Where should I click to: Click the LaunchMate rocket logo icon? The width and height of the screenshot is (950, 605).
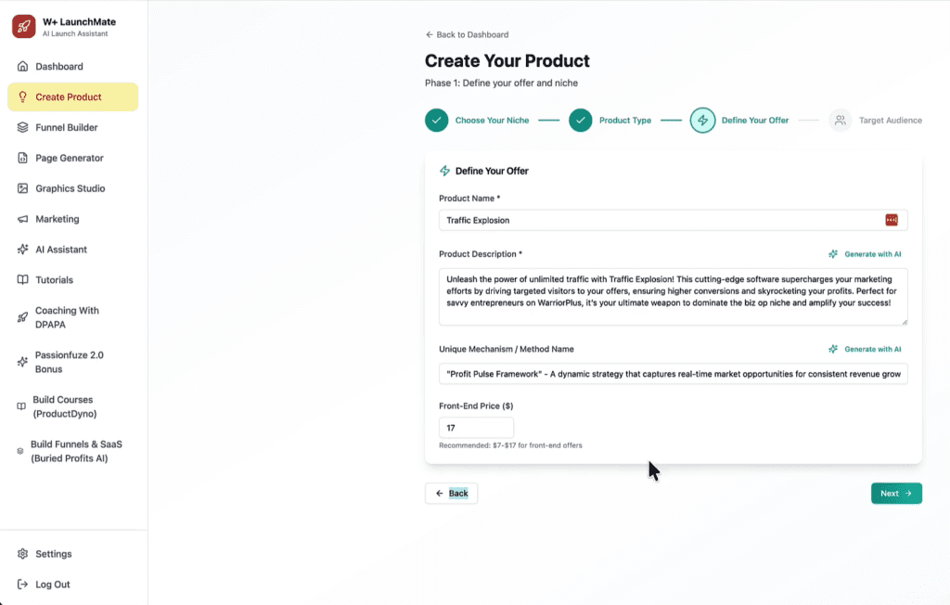click(23, 27)
